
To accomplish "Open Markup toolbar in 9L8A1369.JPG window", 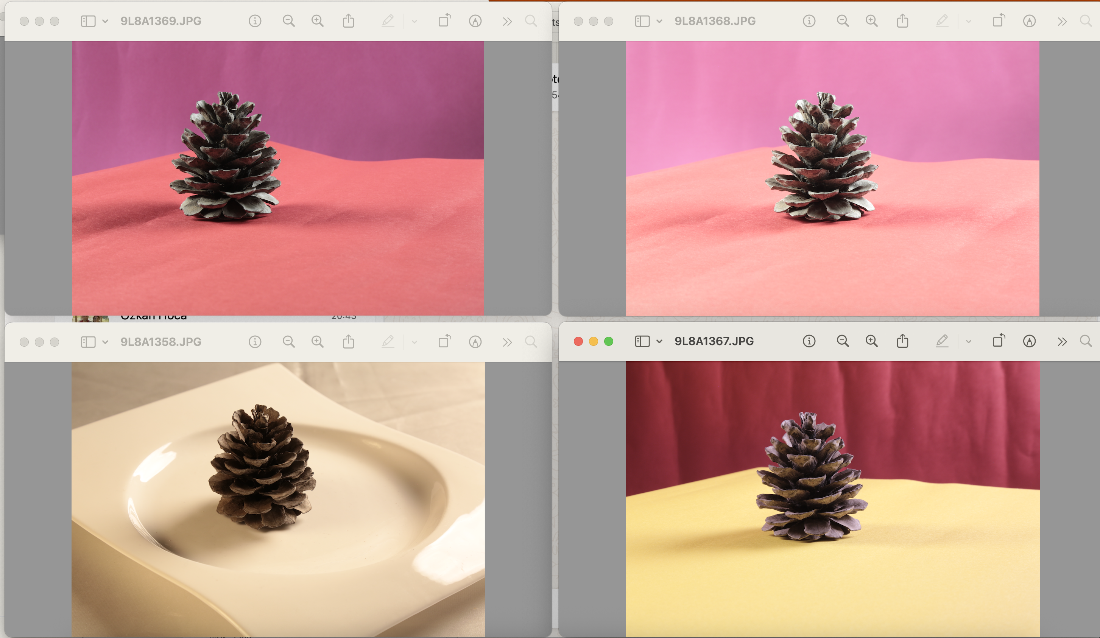I will (475, 21).
